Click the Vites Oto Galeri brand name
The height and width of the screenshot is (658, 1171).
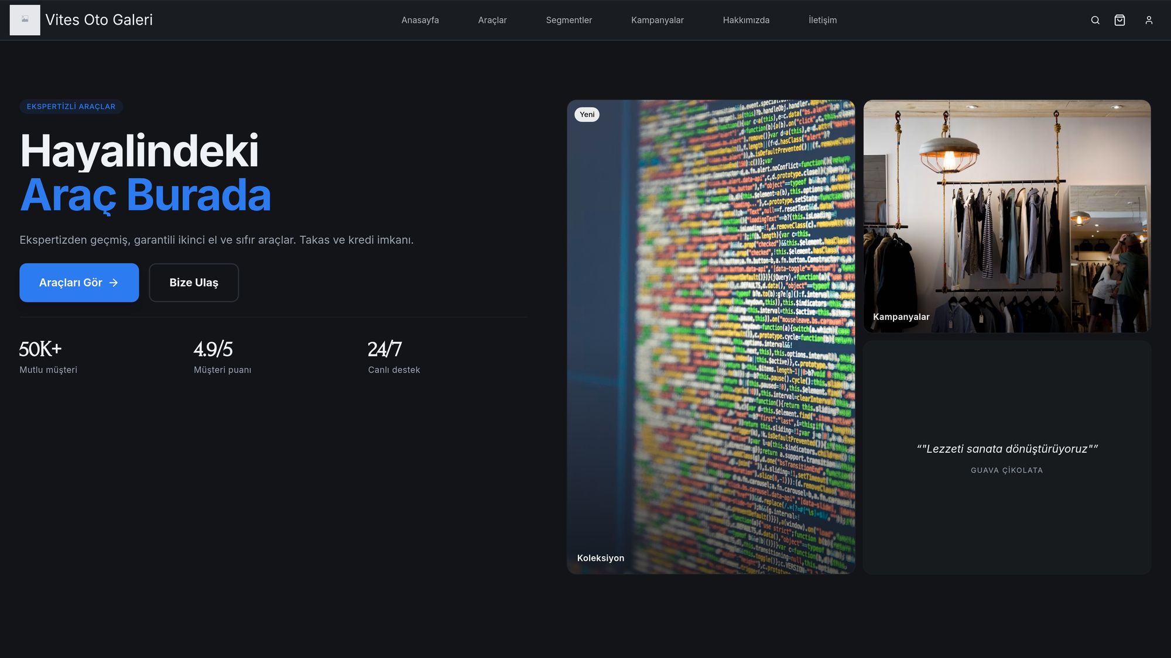point(99,20)
